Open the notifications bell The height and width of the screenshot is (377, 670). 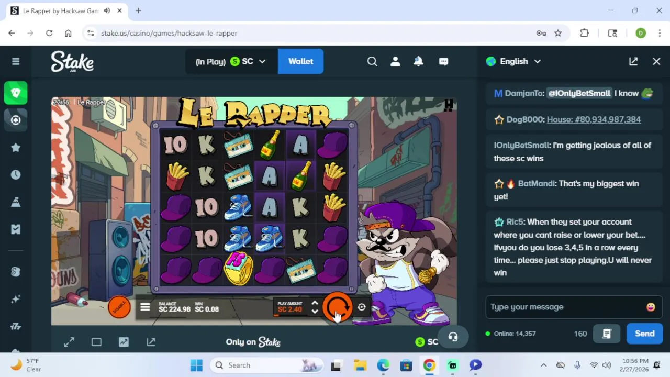(x=418, y=61)
